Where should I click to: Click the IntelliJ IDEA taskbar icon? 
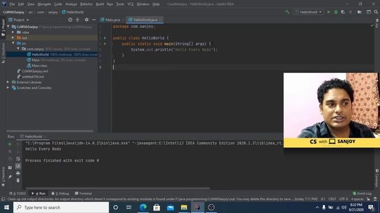point(198,207)
